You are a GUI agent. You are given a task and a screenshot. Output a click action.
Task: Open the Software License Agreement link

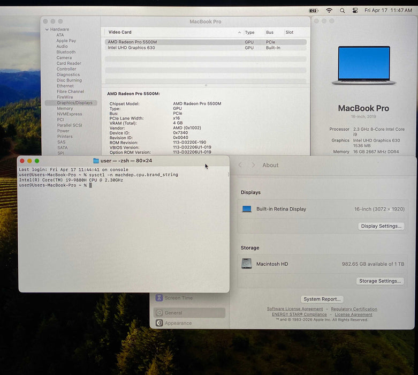coord(295,309)
